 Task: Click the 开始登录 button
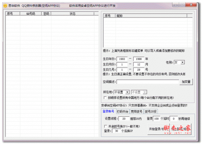pyautogui.click(x=159, y=129)
